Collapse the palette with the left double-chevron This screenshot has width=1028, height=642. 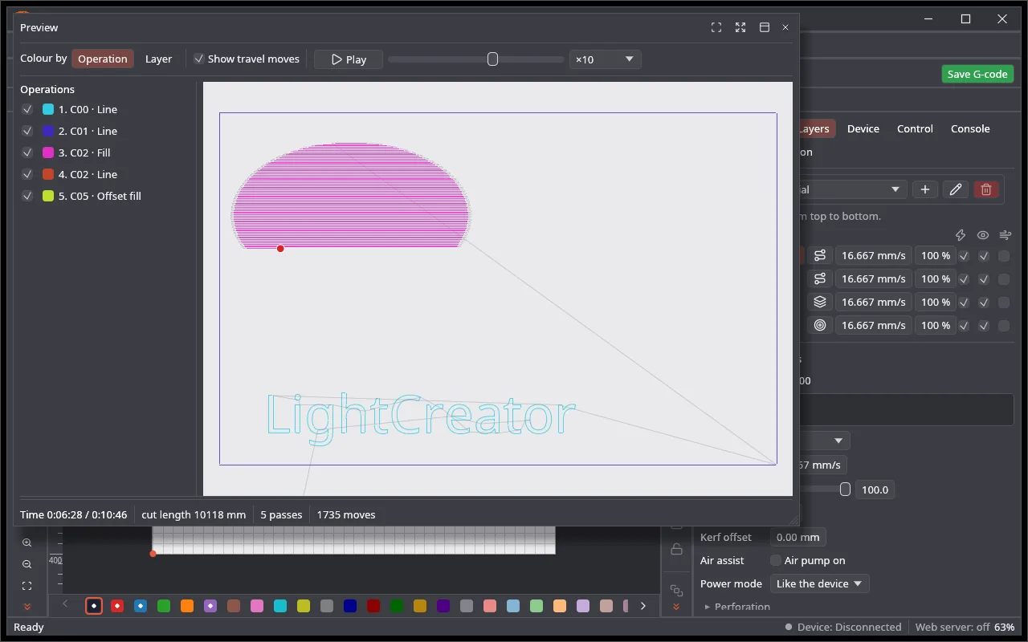pos(27,607)
